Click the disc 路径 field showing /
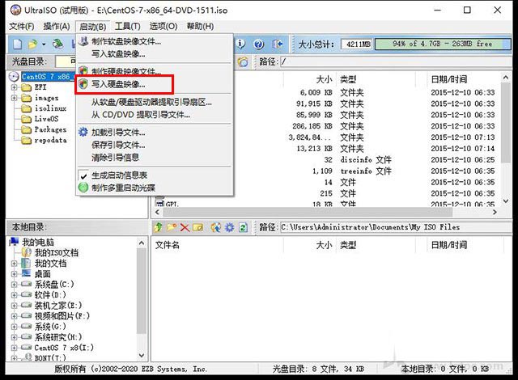518x380 pixels. [396, 61]
